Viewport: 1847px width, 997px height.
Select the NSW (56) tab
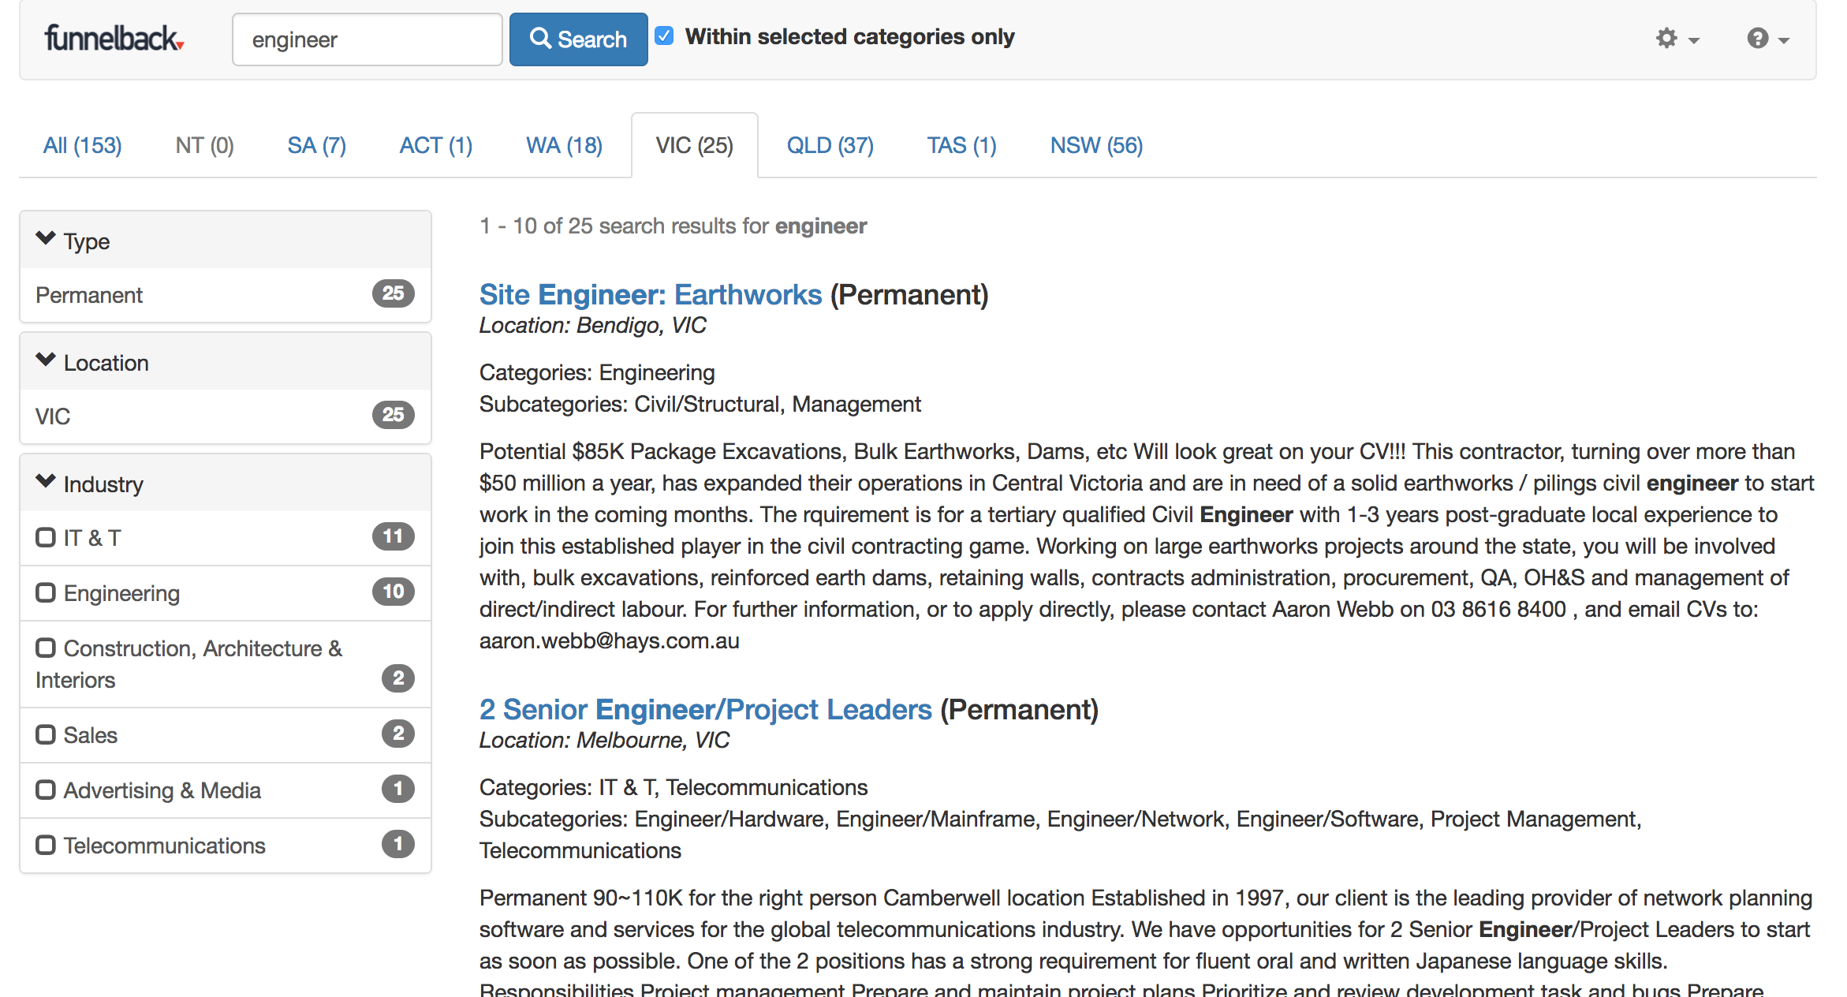coord(1096,145)
